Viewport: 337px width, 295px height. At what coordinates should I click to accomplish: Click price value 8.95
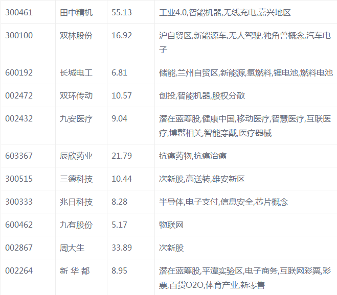[x=119, y=271]
